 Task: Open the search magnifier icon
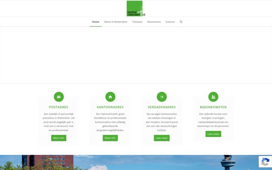tap(181, 22)
